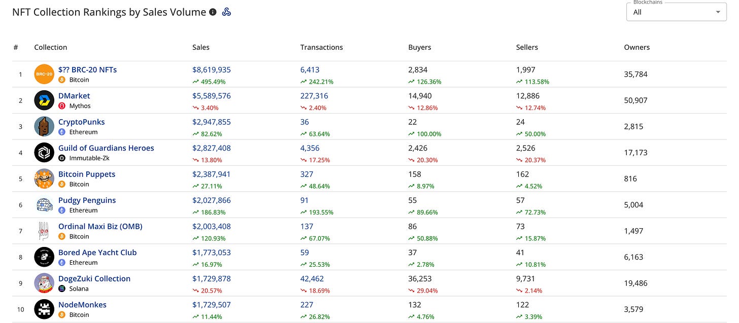
Task: Open the Bored Ape Yacht Club link
Action: pos(97,253)
